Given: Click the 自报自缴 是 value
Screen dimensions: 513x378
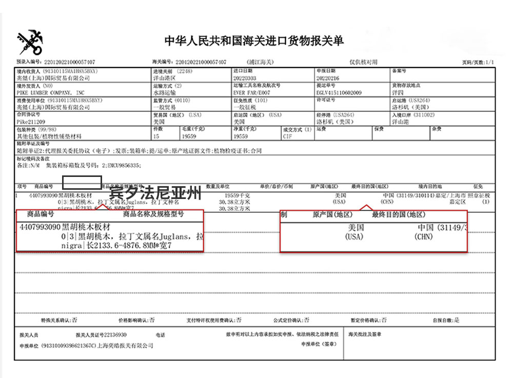Looking at the screenshot, I should (x=457, y=320).
